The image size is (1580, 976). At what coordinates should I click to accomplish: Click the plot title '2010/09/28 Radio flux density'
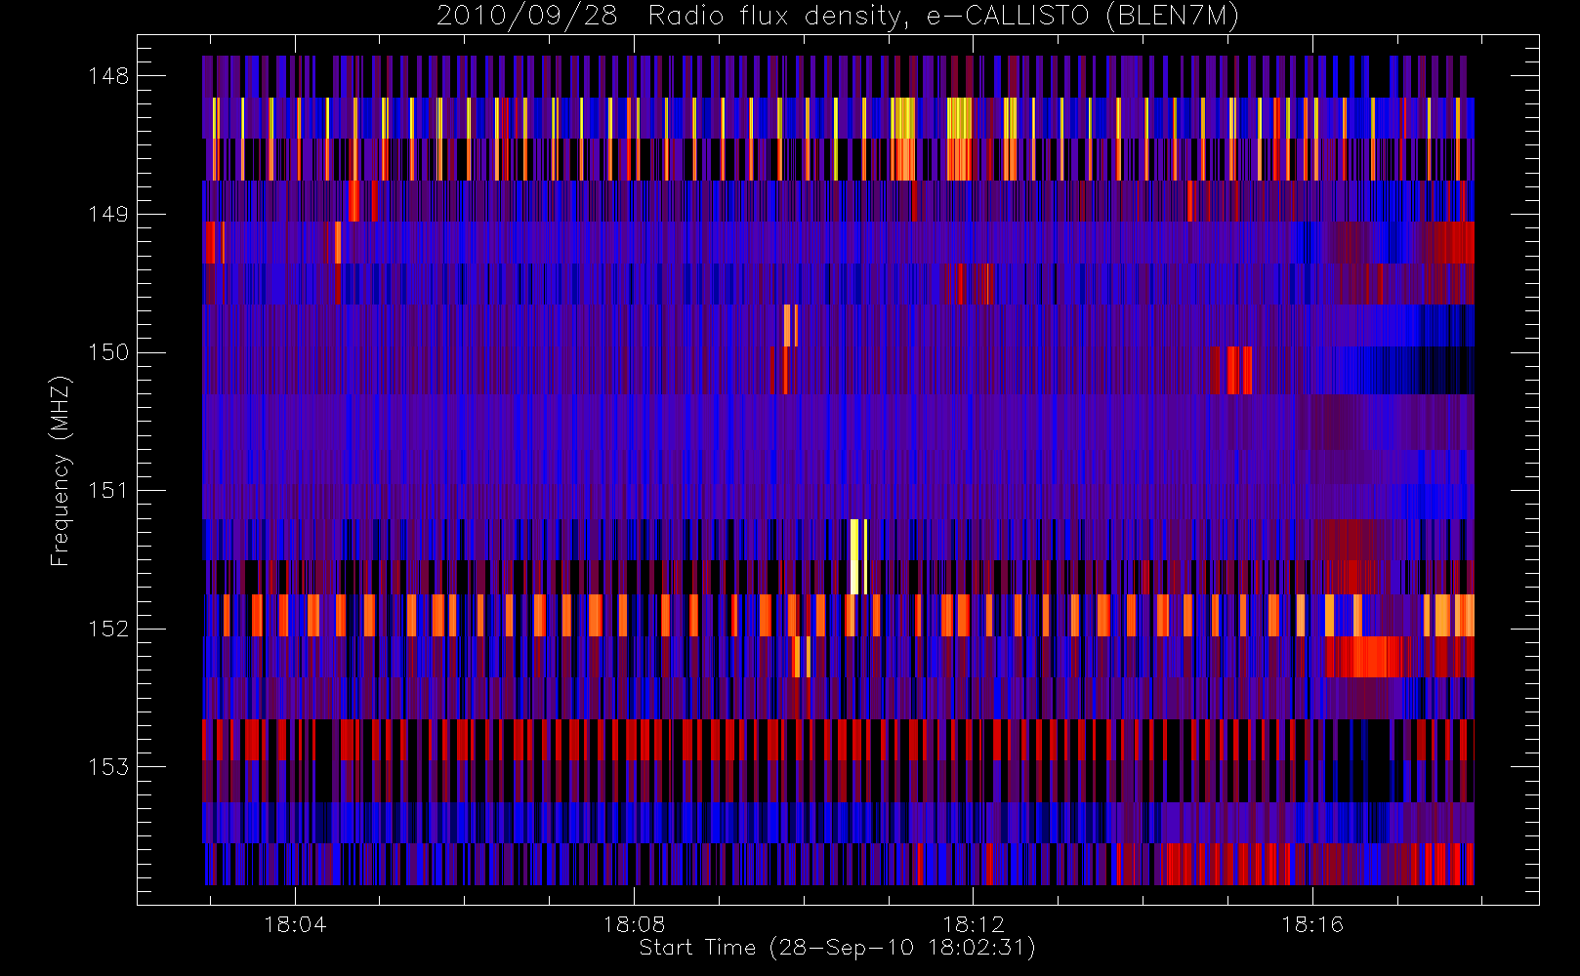[838, 17]
